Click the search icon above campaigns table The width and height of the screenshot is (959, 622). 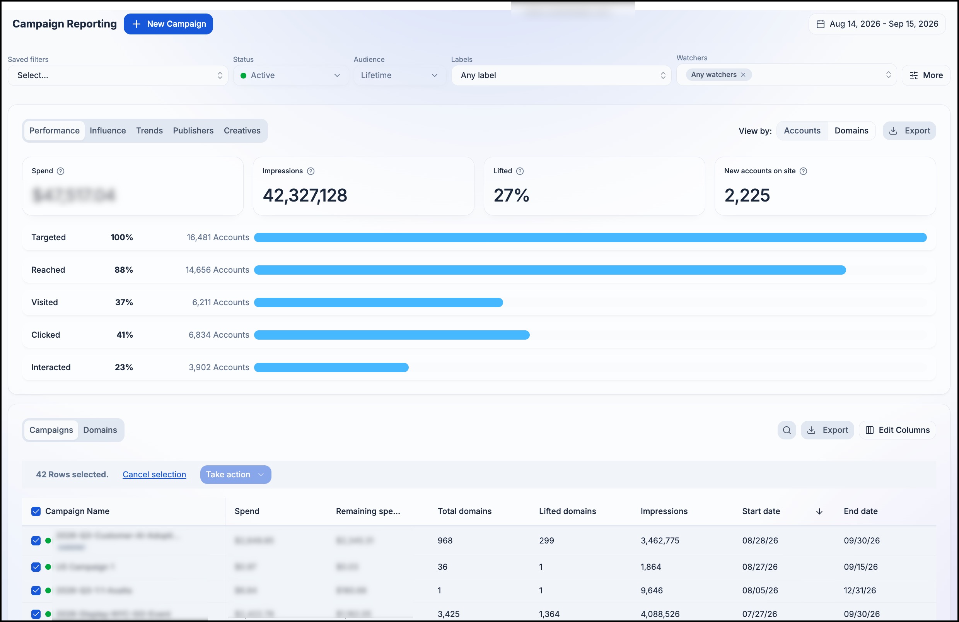[786, 430]
